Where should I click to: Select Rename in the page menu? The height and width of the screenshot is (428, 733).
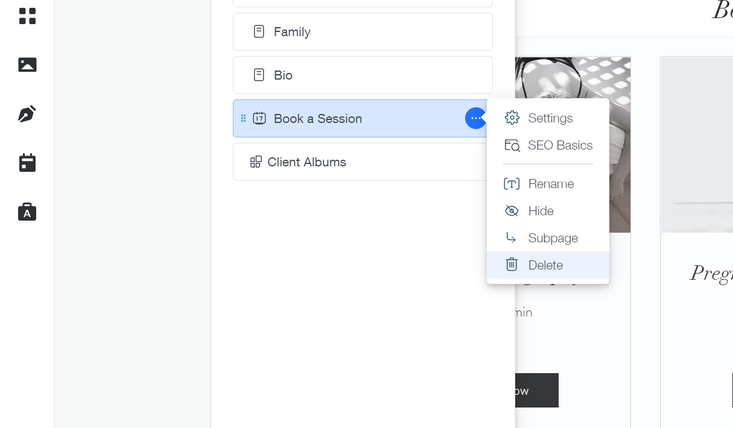click(x=550, y=184)
